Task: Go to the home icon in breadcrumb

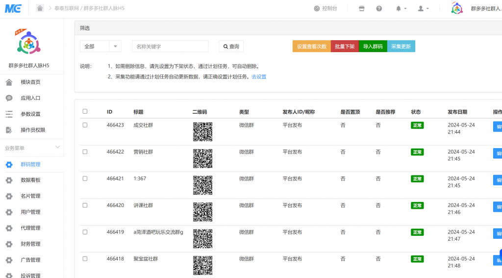Action: pos(40,8)
